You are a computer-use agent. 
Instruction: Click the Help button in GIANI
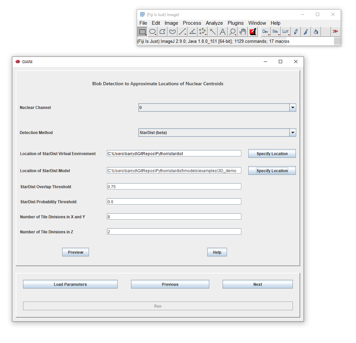[x=217, y=252]
